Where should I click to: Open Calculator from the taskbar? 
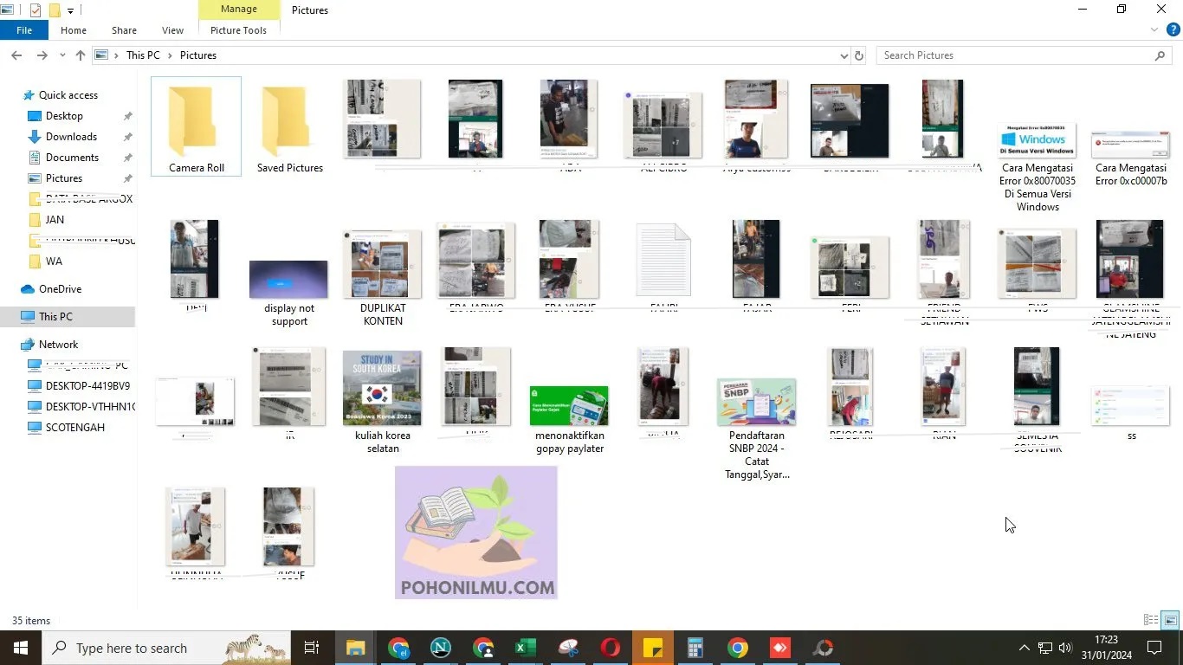[695, 648]
